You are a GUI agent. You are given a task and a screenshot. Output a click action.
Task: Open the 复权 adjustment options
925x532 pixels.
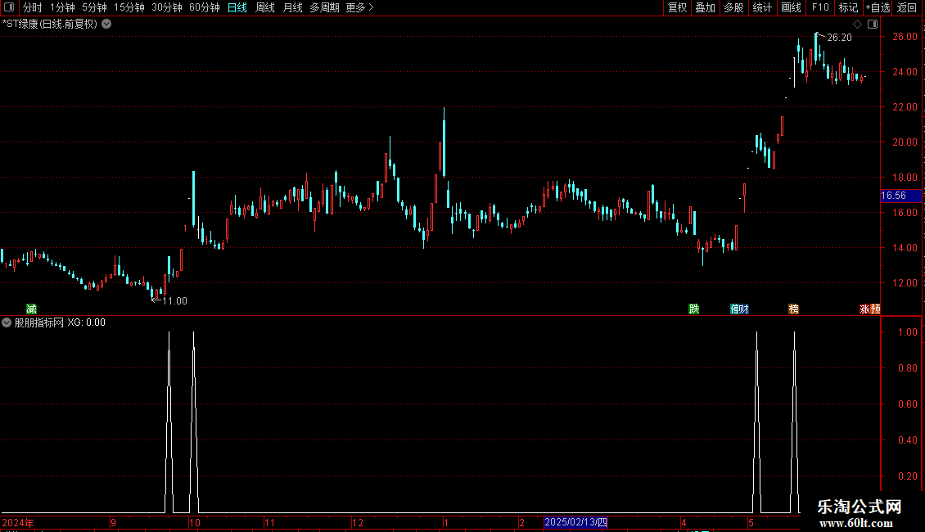click(x=677, y=7)
